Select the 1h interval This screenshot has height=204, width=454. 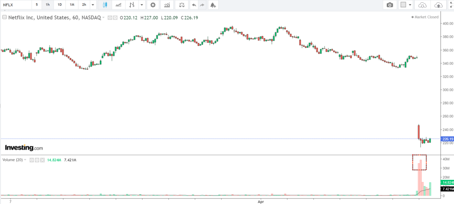(48, 5)
